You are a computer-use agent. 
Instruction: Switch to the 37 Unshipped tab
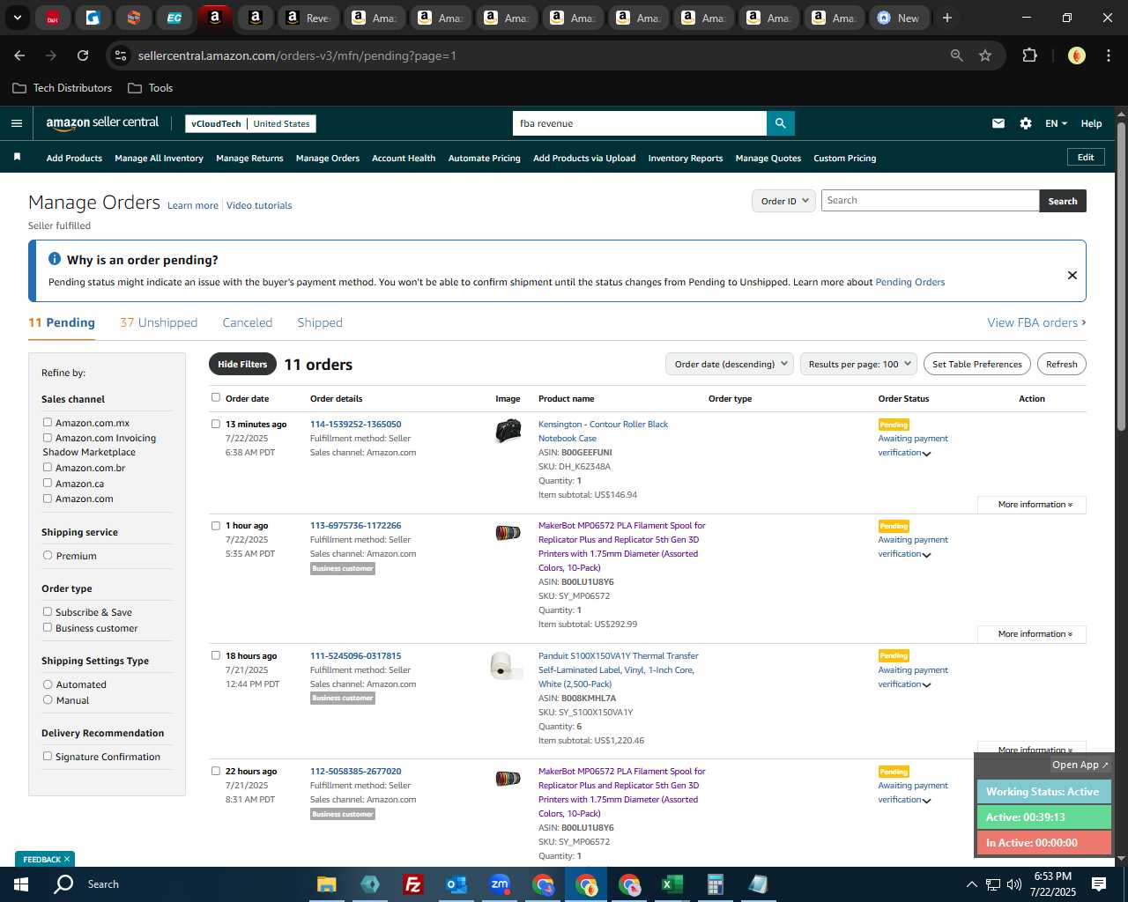tap(159, 322)
